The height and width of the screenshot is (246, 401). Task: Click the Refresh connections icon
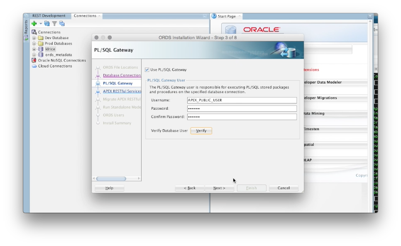[47, 24]
